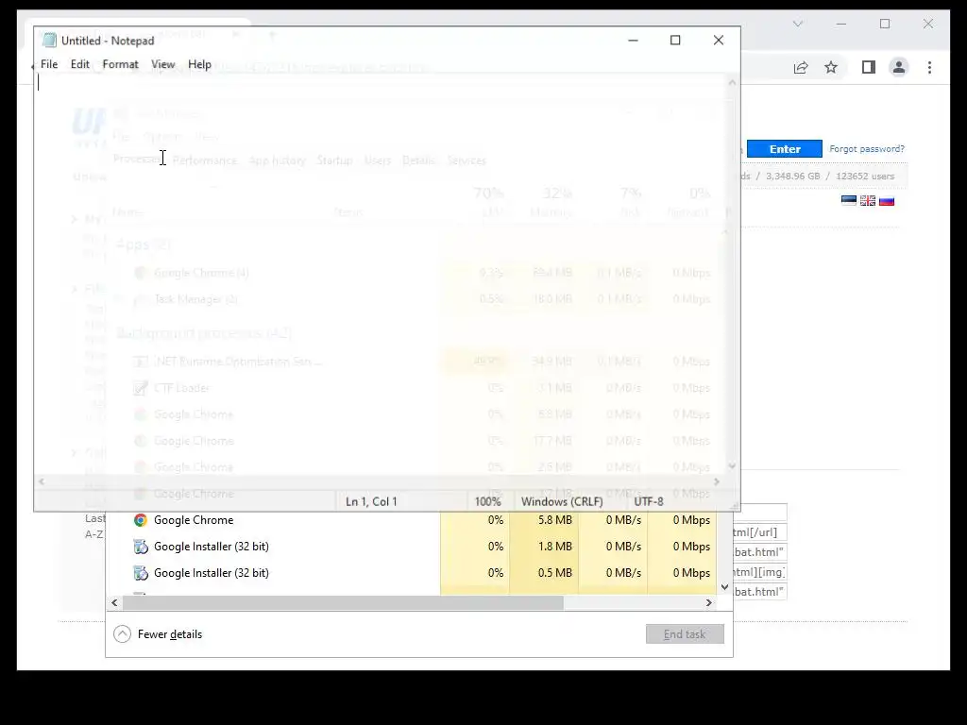This screenshot has height=725, width=967.
Task: Click the "3,348.96 GB" statistic on the webpage
Action: 792,177
